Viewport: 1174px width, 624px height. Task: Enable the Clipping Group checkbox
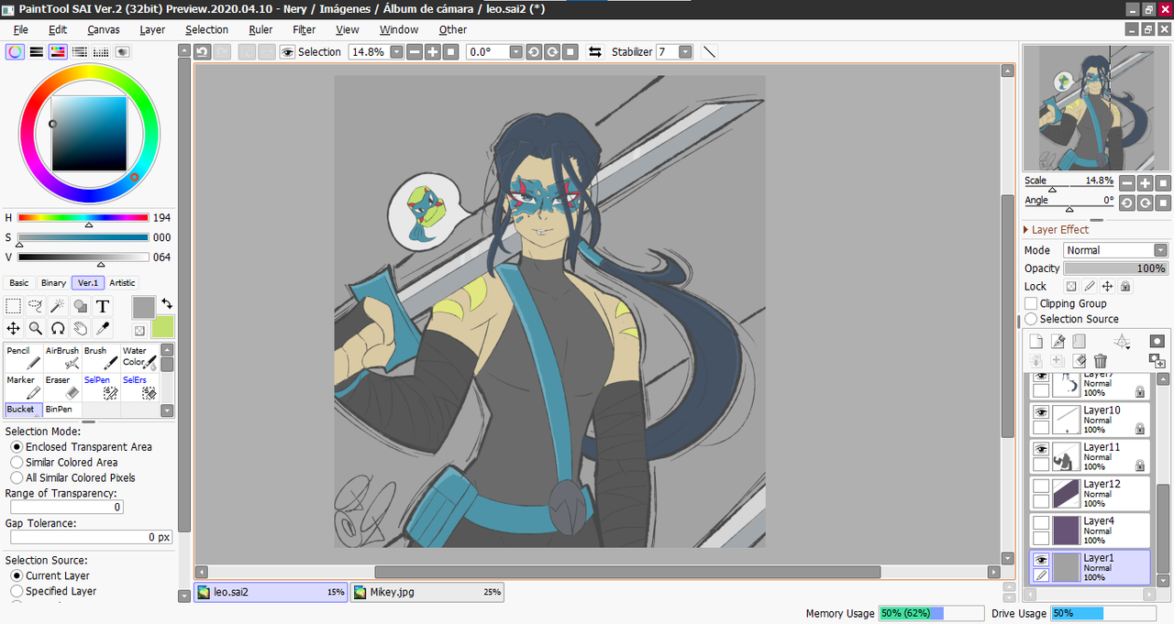[1031, 303]
